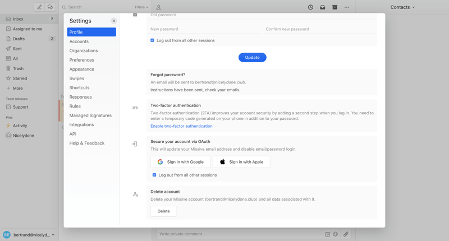Click the Write private comment field
This screenshot has width=449, height=241.
(x=241, y=234)
